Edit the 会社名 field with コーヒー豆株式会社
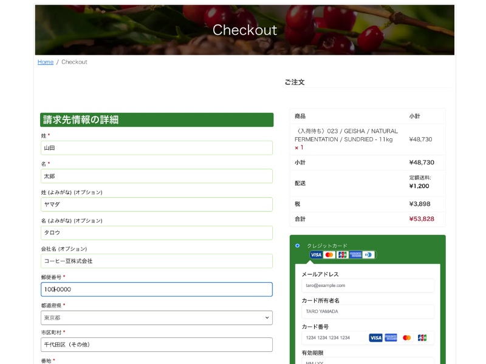 (157, 261)
